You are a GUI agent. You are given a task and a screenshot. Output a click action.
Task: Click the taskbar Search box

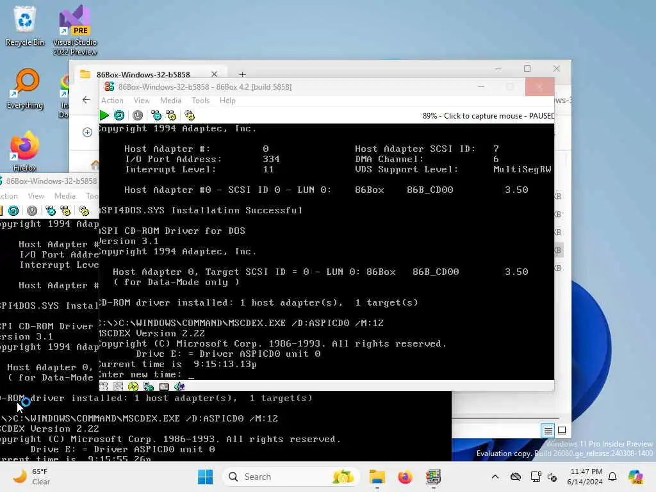pos(291,477)
